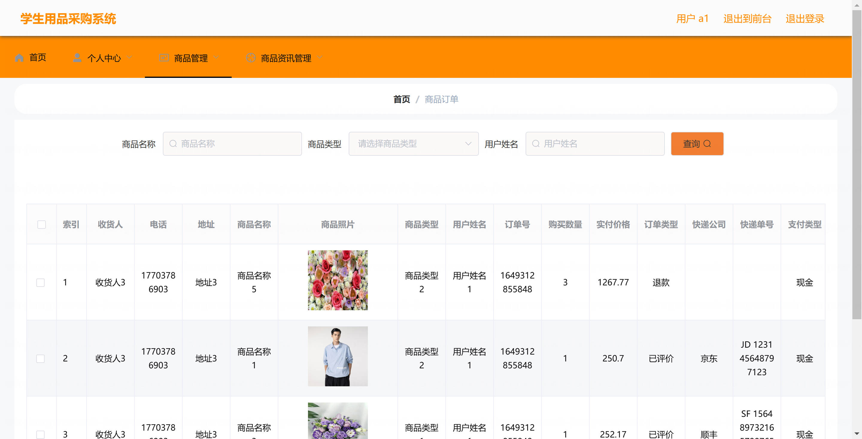Click the person icon beside 个人中心
Screen dimensions: 862x439
coord(77,57)
